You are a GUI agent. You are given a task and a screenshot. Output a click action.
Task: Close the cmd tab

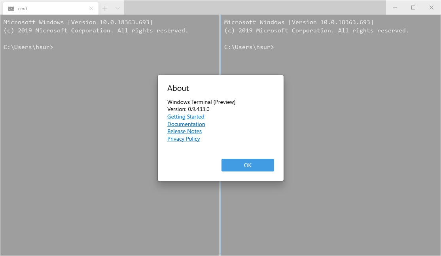tap(91, 8)
